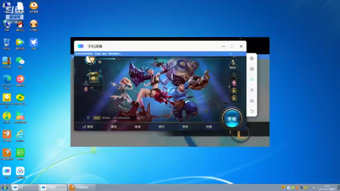Screen dimensions: 340x191
Task: Click the player avatar portrait in game
Action: (x=91, y=60)
